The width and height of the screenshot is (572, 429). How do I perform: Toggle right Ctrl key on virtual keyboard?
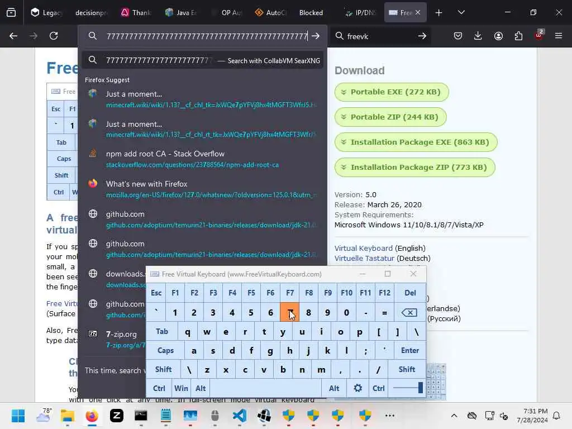[378, 388]
